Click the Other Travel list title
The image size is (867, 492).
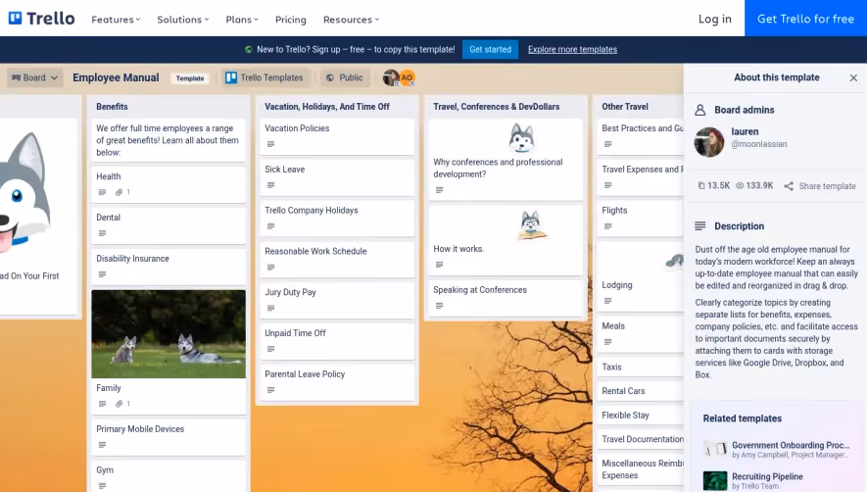(625, 106)
